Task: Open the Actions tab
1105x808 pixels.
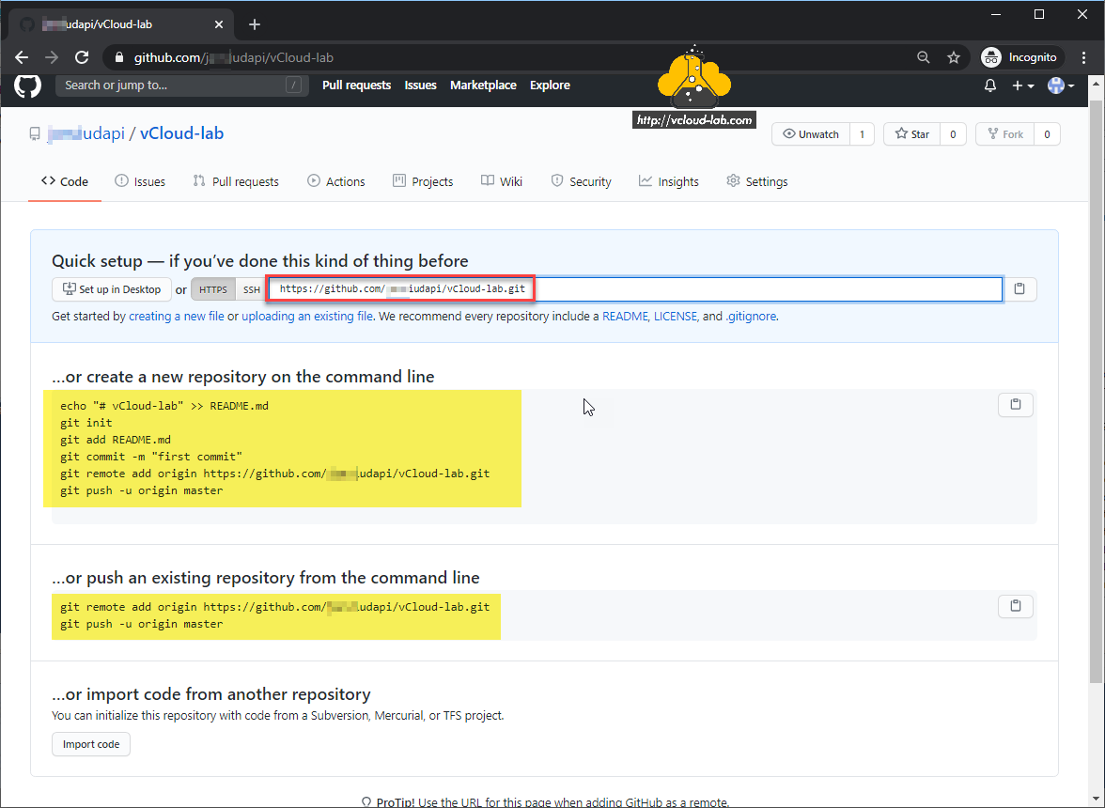Action: coord(336,181)
